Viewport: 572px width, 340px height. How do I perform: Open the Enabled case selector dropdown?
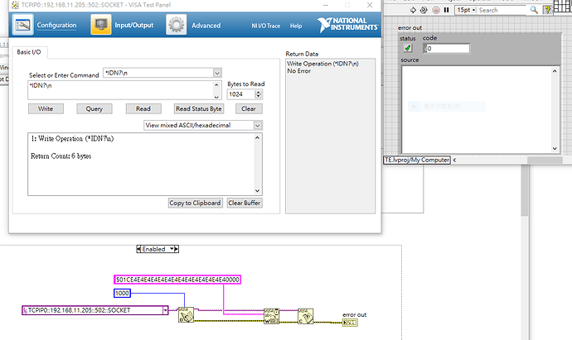click(x=172, y=249)
